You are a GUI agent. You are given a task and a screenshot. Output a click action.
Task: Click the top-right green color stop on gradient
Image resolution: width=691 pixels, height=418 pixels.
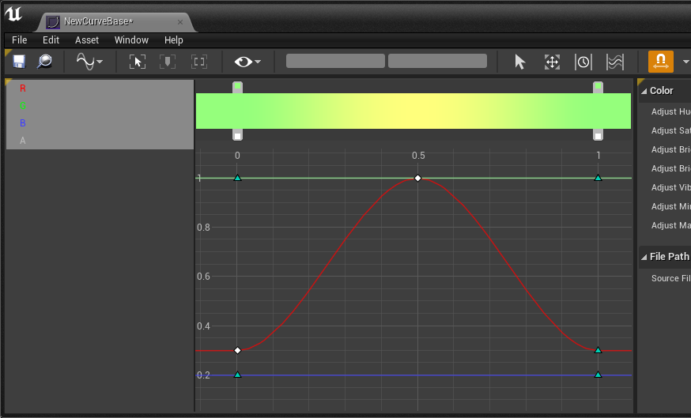pos(598,87)
